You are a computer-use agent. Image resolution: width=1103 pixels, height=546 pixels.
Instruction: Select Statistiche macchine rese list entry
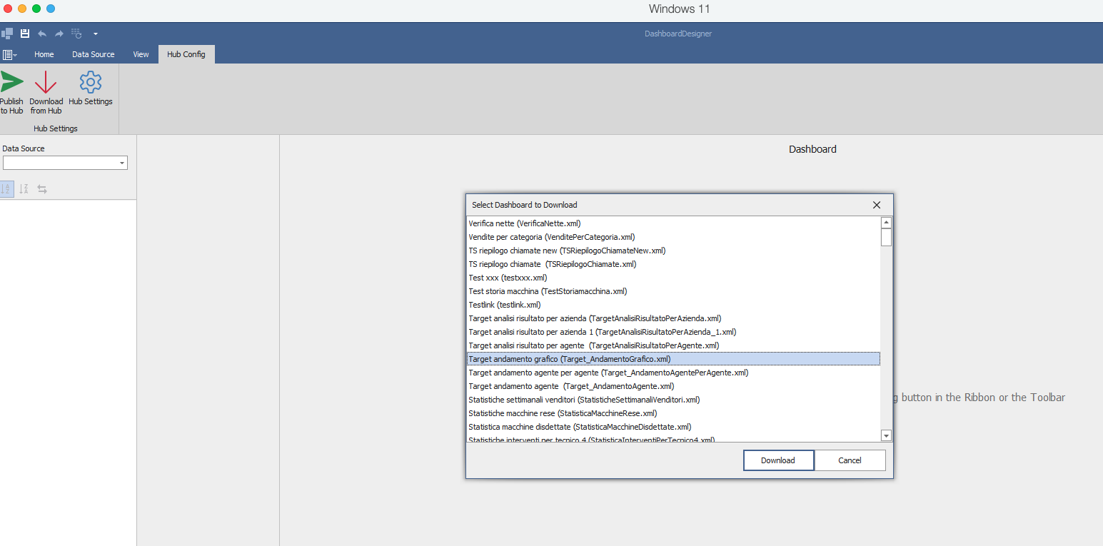point(563,413)
